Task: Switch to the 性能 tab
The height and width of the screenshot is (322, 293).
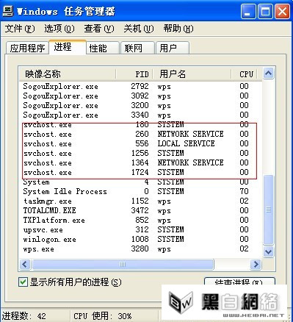Action: 103,48
